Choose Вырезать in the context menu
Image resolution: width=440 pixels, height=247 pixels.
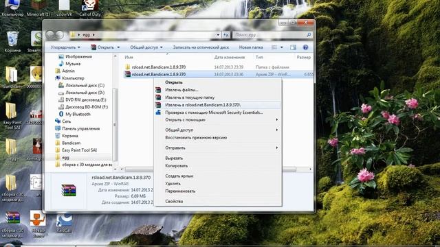tap(218, 158)
